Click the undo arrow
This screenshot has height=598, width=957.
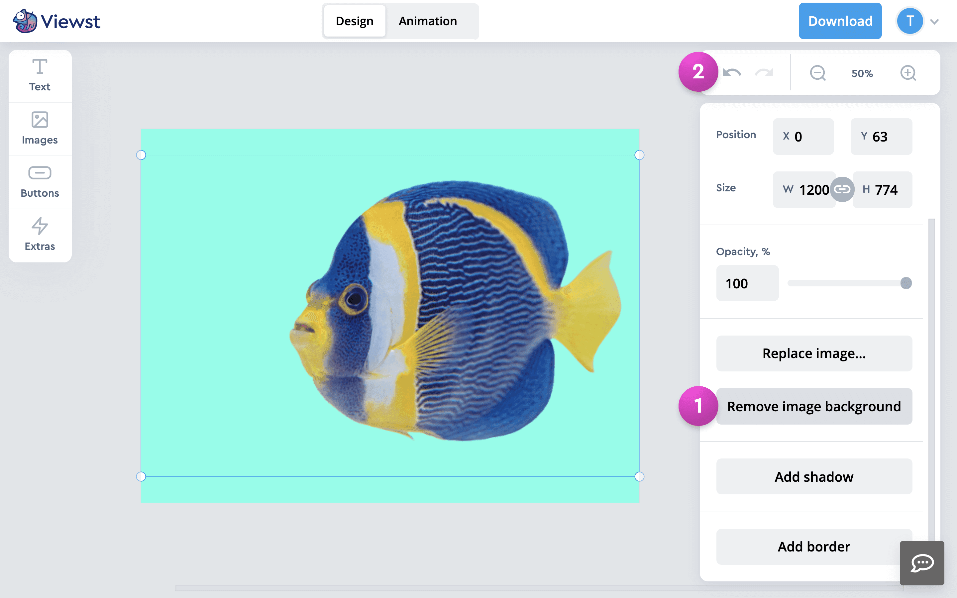pos(732,73)
